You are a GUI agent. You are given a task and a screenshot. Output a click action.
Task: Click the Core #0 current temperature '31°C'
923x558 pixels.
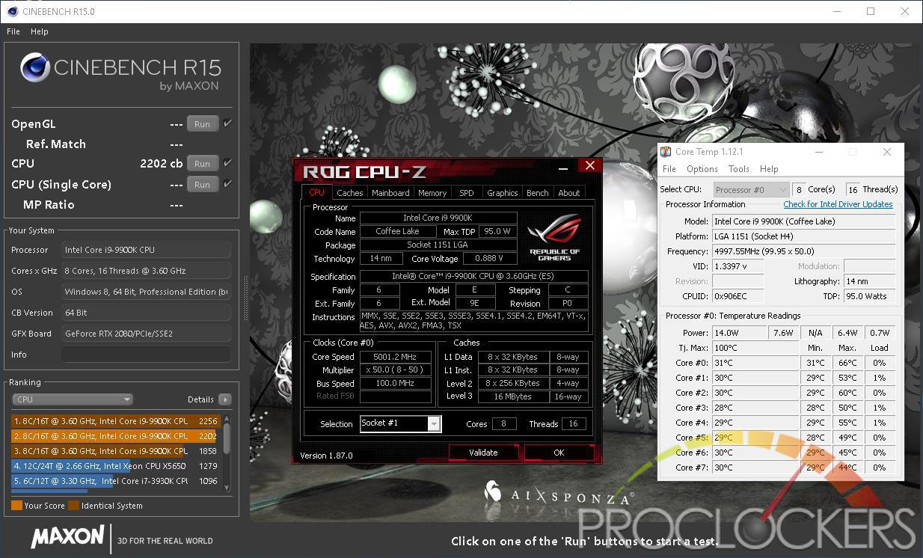tap(755, 363)
